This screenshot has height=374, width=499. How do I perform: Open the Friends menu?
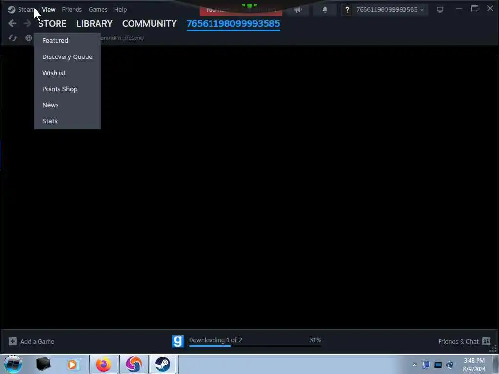click(72, 10)
